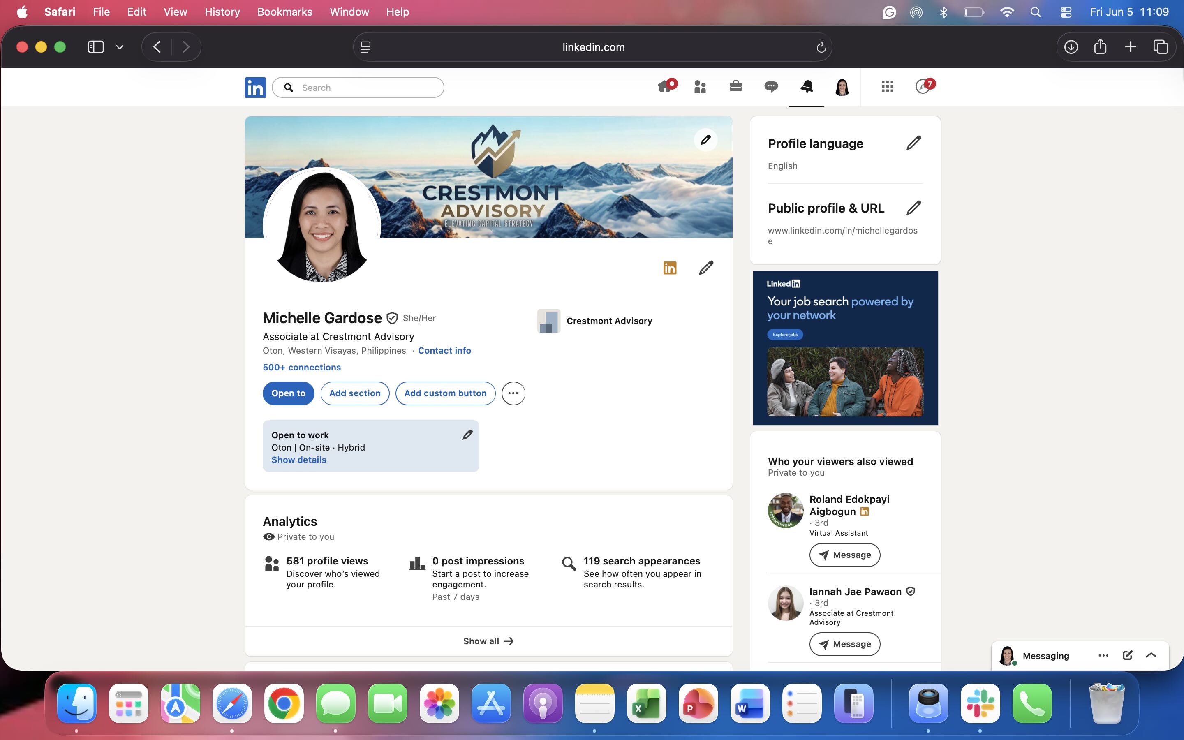Open Messaging chat bubble icon in navbar

tap(771, 87)
